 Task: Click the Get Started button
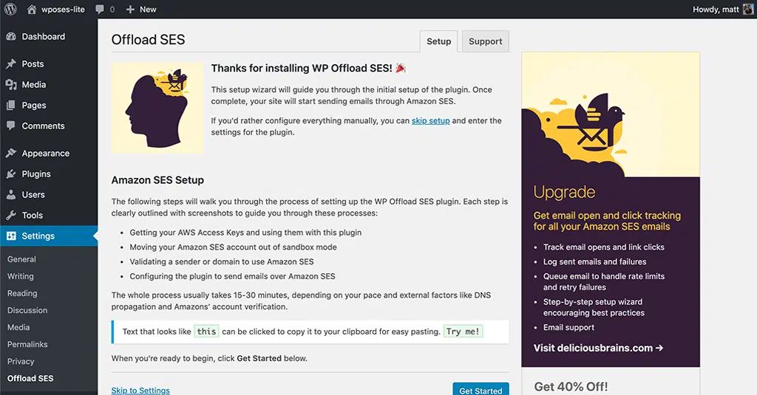click(x=481, y=390)
